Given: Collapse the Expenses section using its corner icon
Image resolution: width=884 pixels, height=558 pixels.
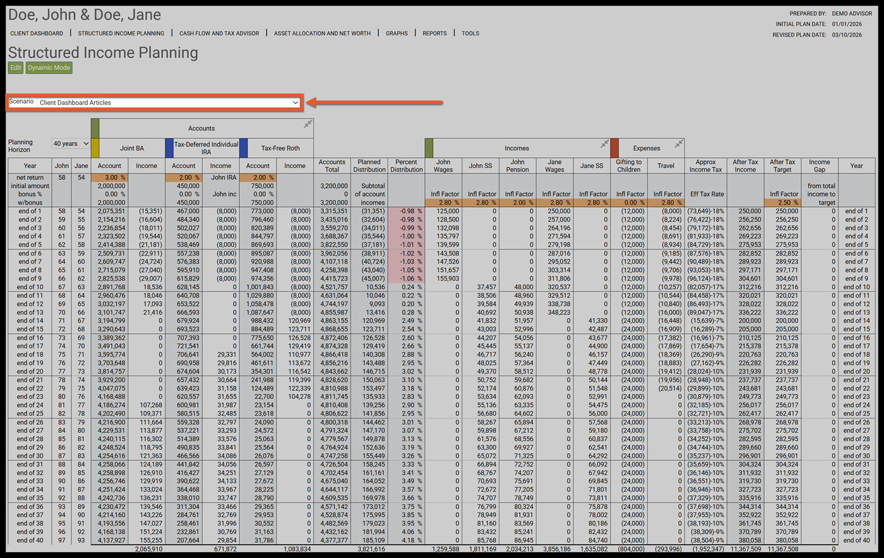Looking at the screenshot, I should pos(679,144).
